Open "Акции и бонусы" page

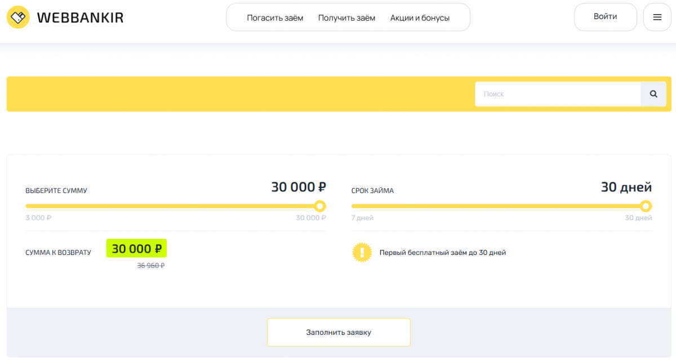point(420,18)
